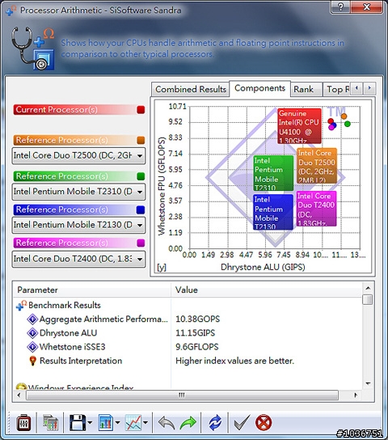388x440 pixels.
Task: Click the 9.6GFLOPS value
Action: 196,347
